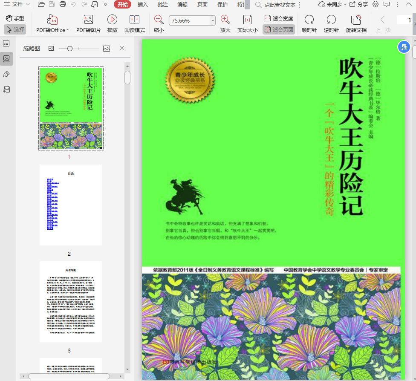The height and width of the screenshot is (381, 416).
Task: Click the PDF转图片 icon
Action: click(x=88, y=20)
